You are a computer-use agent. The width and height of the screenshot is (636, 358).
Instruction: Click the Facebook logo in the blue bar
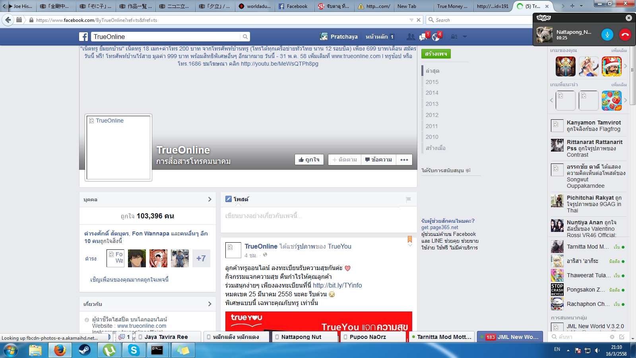click(83, 37)
